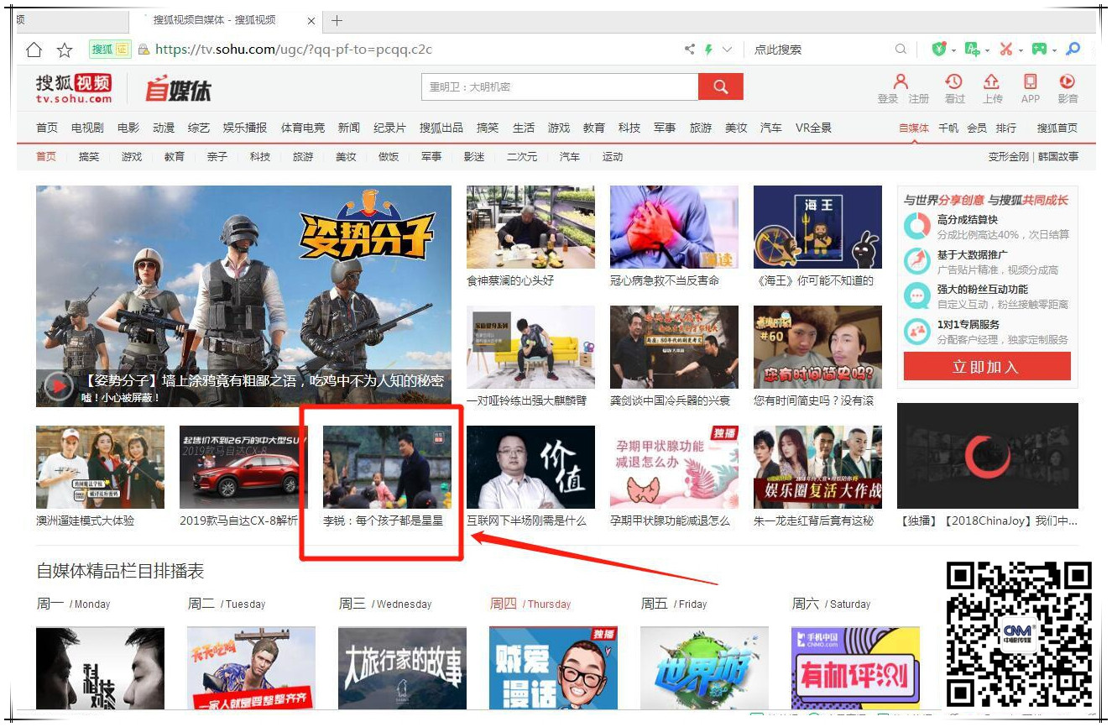The image size is (1112, 727).
Task: Click the 高分成结算快 pie icon
Action: (917, 227)
